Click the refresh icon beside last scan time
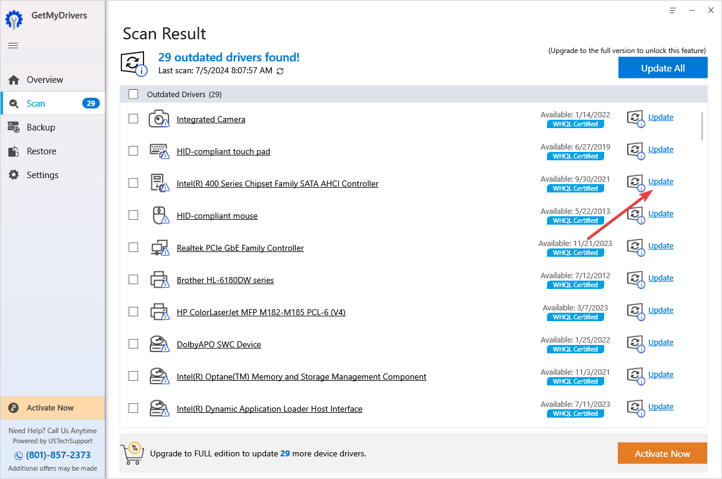 (x=280, y=71)
